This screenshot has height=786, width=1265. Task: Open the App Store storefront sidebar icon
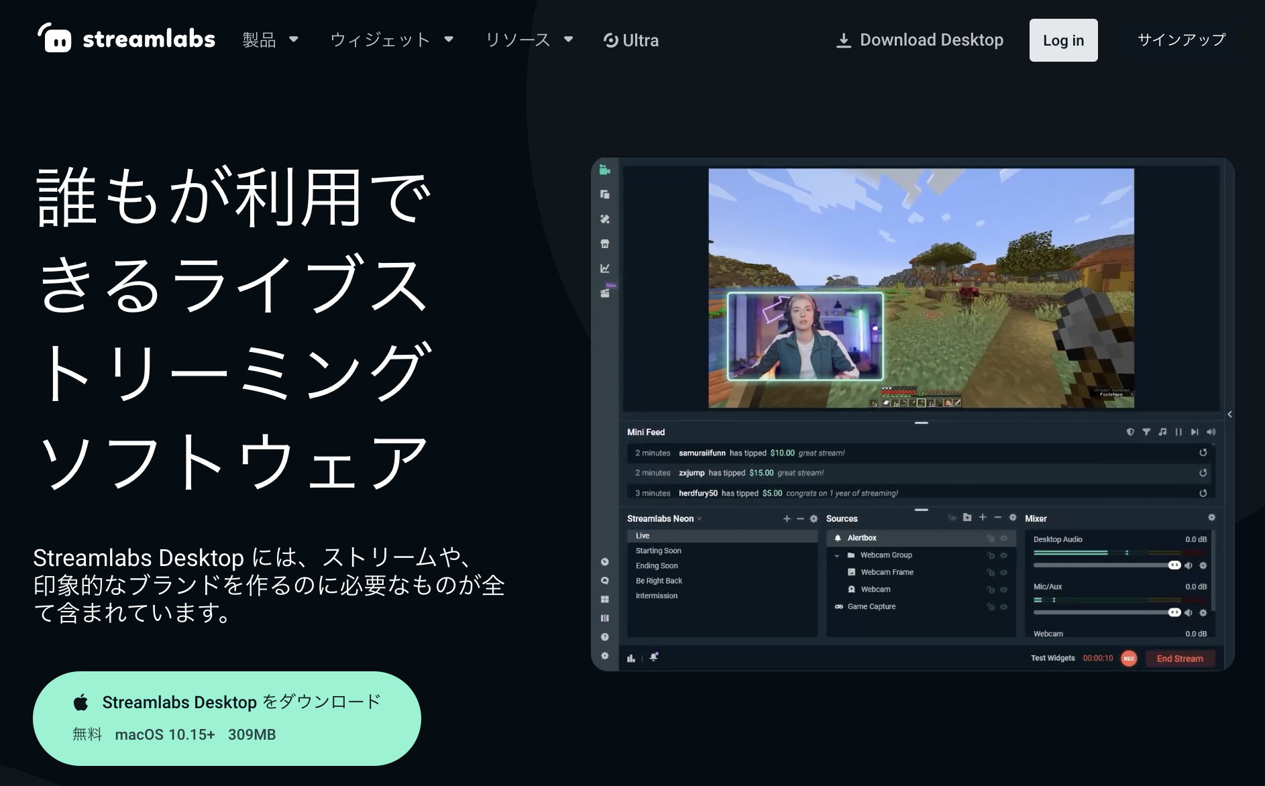click(604, 243)
